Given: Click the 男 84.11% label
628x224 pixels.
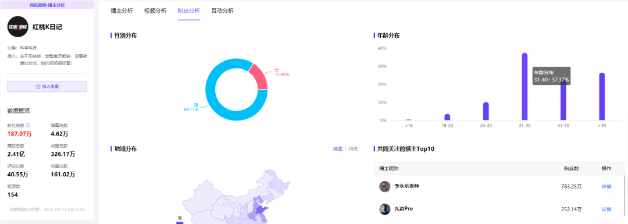Looking at the screenshot, I should click(191, 107).
